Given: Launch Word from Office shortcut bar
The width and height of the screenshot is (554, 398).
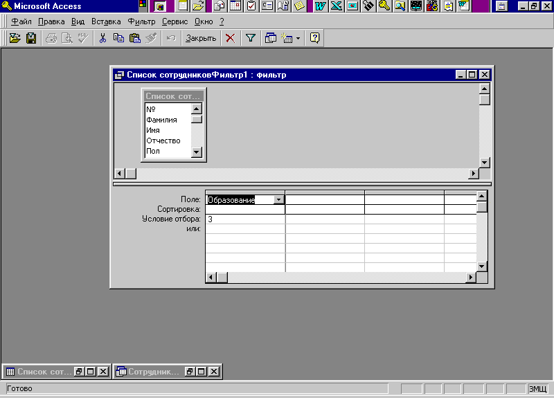Looking at the screenshot, I should tap(321, 6).
